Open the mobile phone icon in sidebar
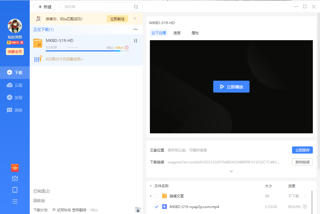The height and width of the screenshot is (214, 320). pos(15,190)
